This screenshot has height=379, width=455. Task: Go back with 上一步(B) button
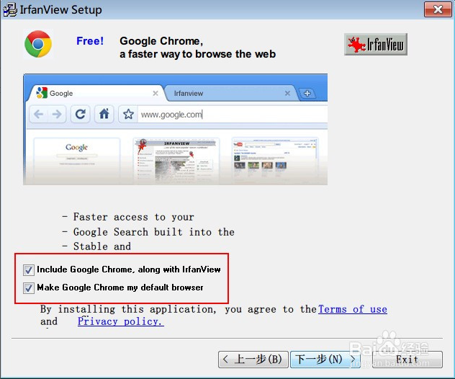point(253,360)
